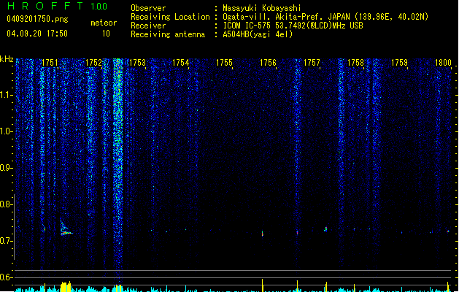
Task: Click the 0.6 kHz axis label
Action: [x=6, y=277]
